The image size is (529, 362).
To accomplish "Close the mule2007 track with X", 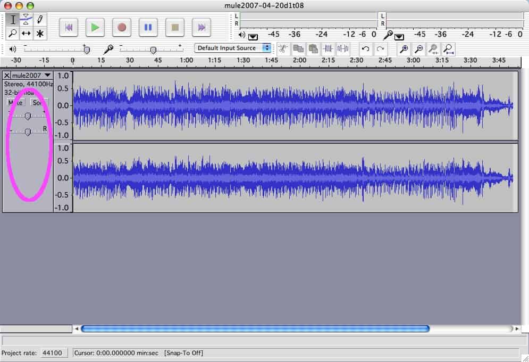I will coord(7,76).
